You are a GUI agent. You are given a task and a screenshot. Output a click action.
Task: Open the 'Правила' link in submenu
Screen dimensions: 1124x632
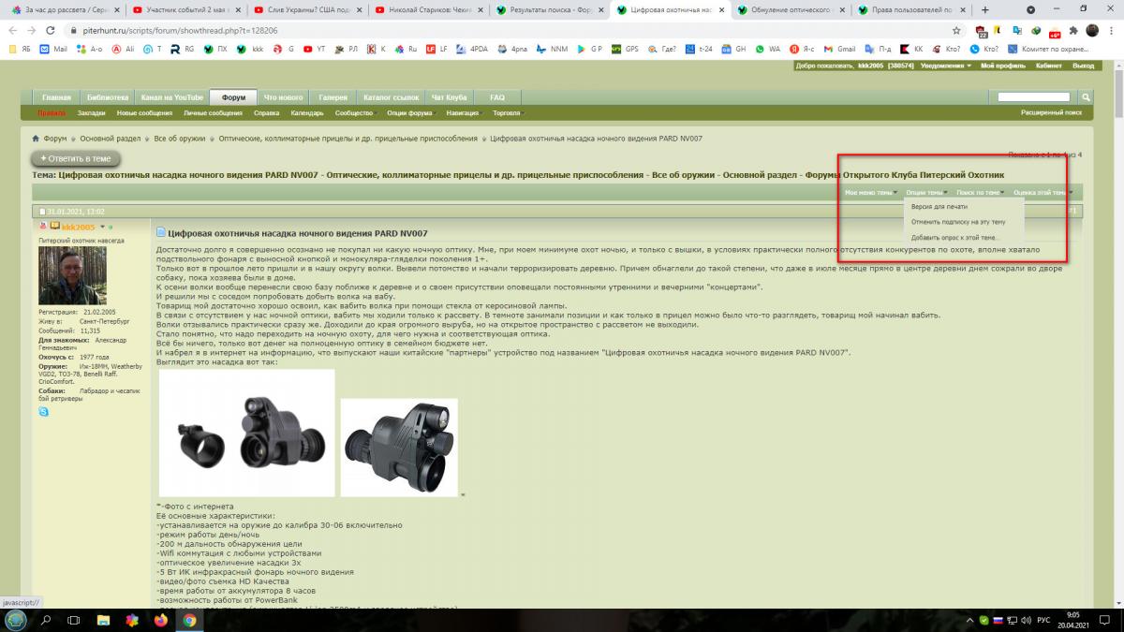52,113
